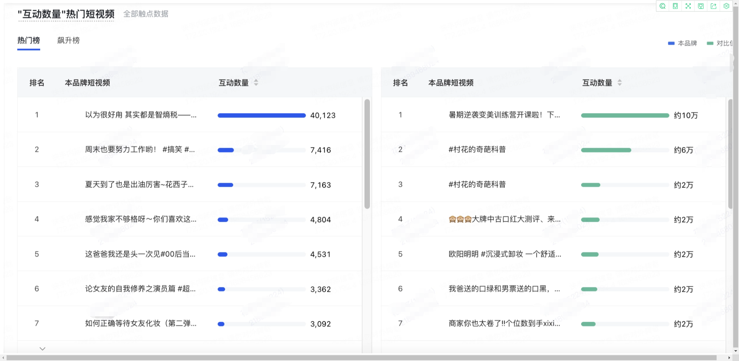This screenshot has height=361, width=739.
Task: Open video 感觉我家不够格呀
Action: tap(141, 219)
